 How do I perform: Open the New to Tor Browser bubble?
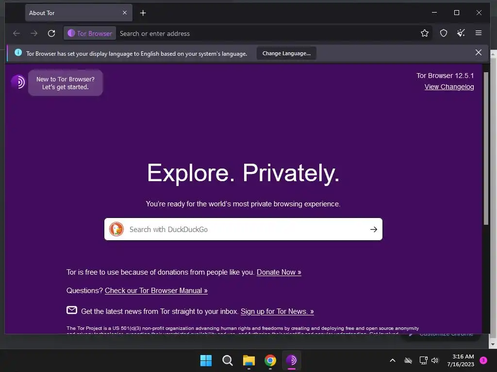coord(66,83)
